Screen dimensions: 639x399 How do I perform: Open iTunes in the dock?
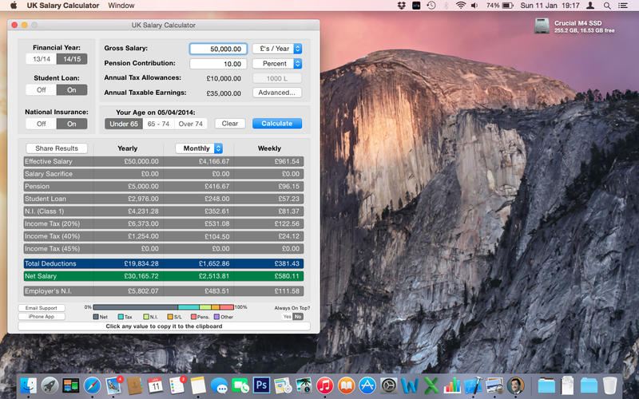324,385
